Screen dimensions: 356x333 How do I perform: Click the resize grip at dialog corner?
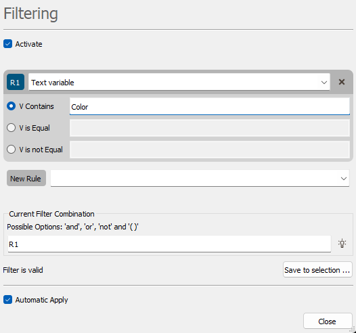tap(353, 330)
